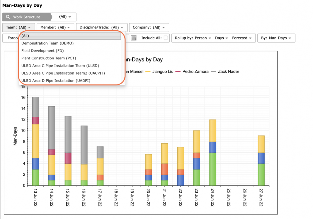313x219 pixels.
Task: Click the 13 Jun 22 gray bar segment
Action: 36,107
